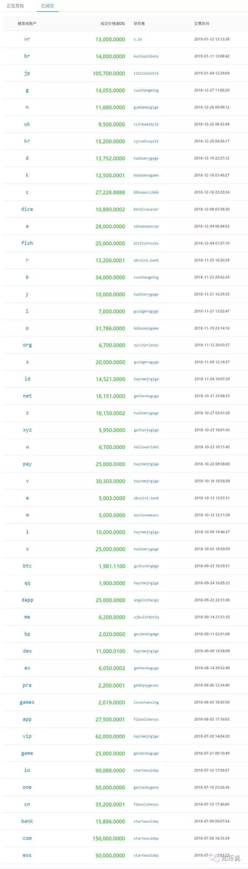Click the fish account name

[27, 243]
